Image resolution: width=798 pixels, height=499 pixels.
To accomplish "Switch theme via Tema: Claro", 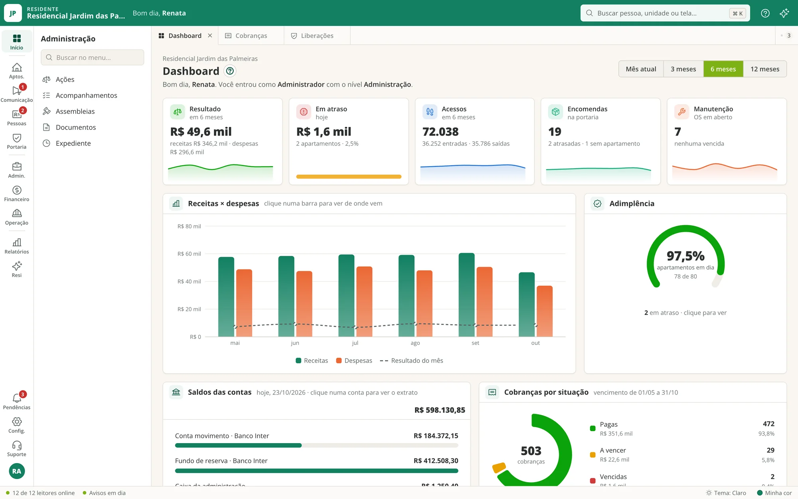I will click(x=726, y=493).
